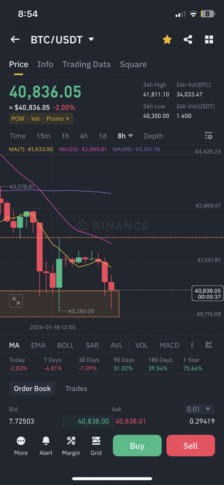Open the More menu icon

click(21, 446)
